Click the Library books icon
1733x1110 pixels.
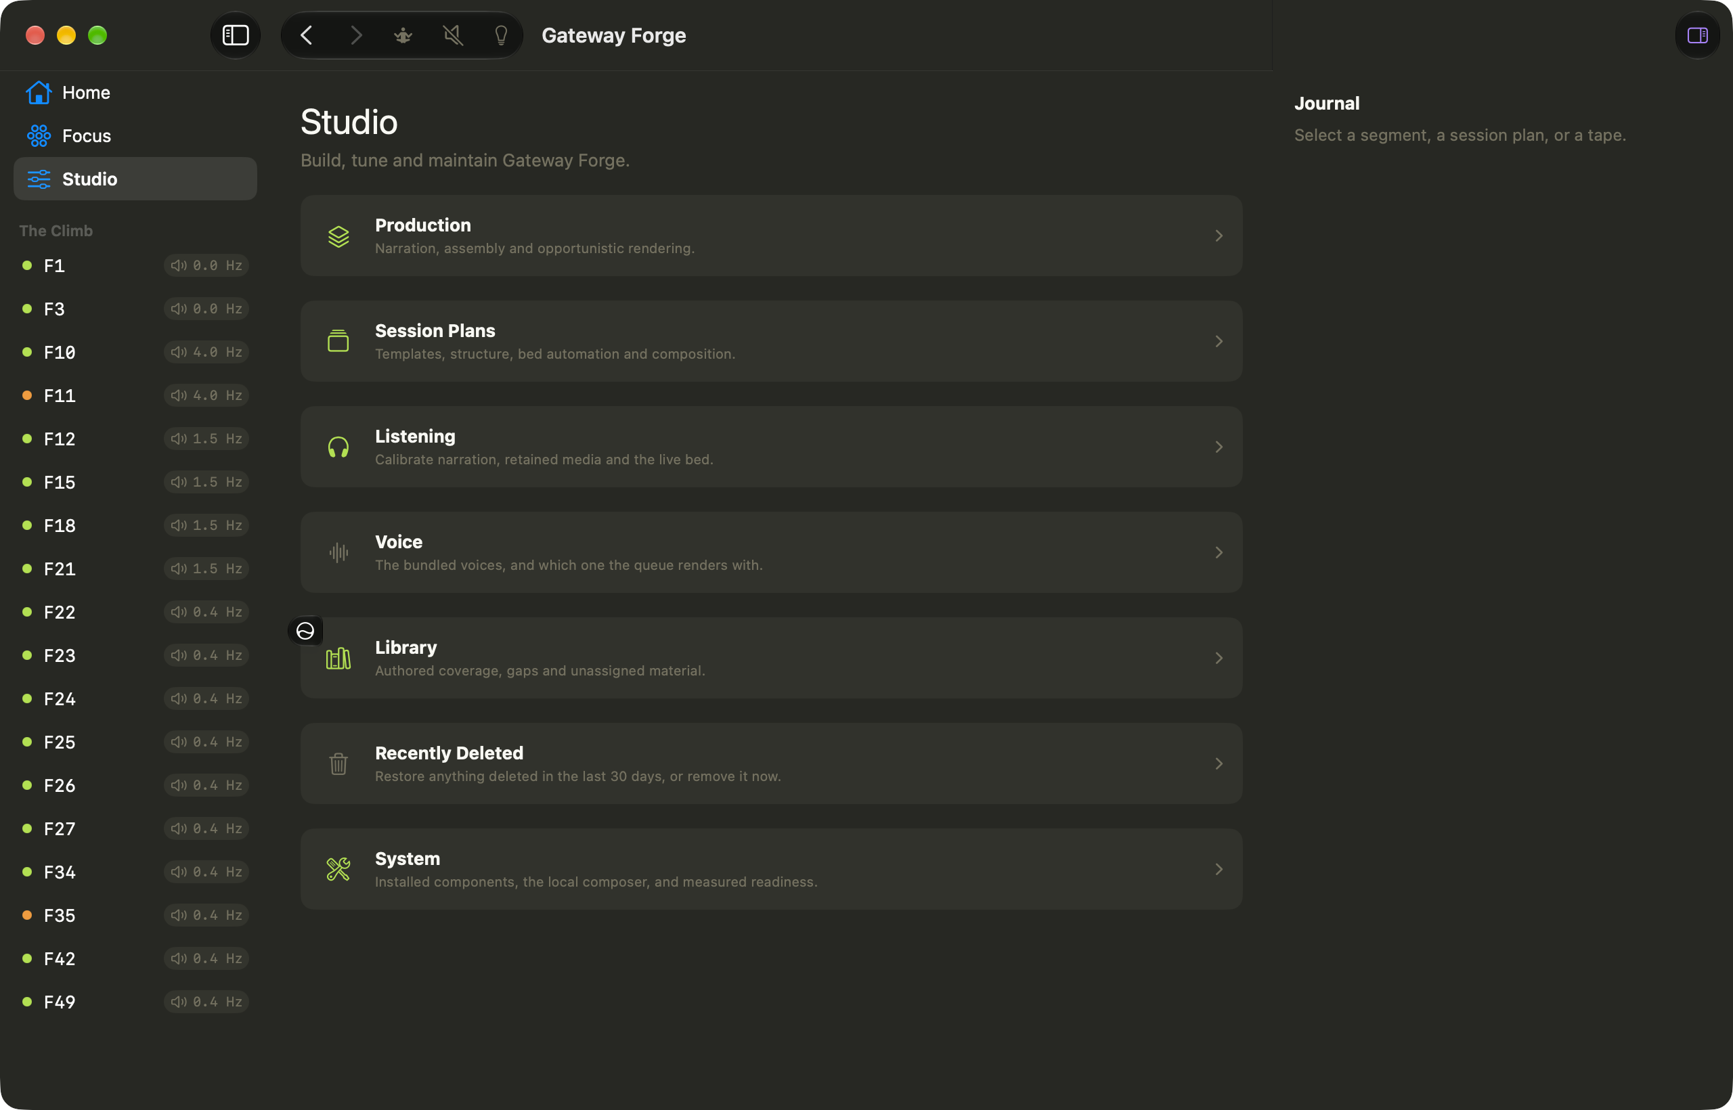(338, 658)
